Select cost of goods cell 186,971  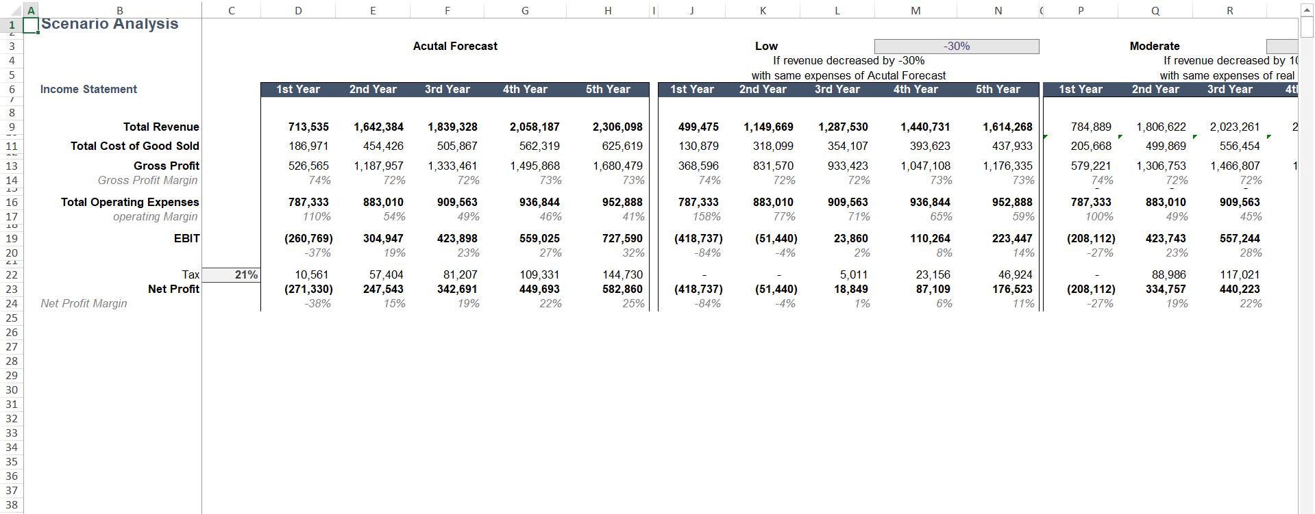tap(308, 146)
